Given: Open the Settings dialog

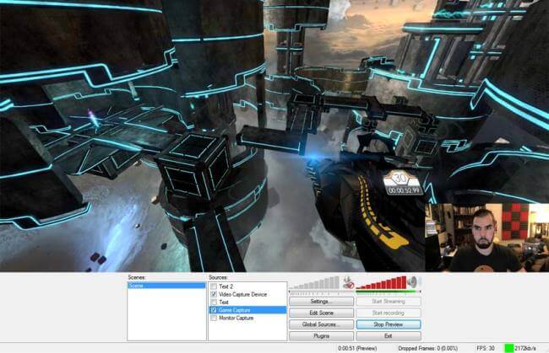Looking at the screenshot, I should pyautogui.click(x=321, y=302).
